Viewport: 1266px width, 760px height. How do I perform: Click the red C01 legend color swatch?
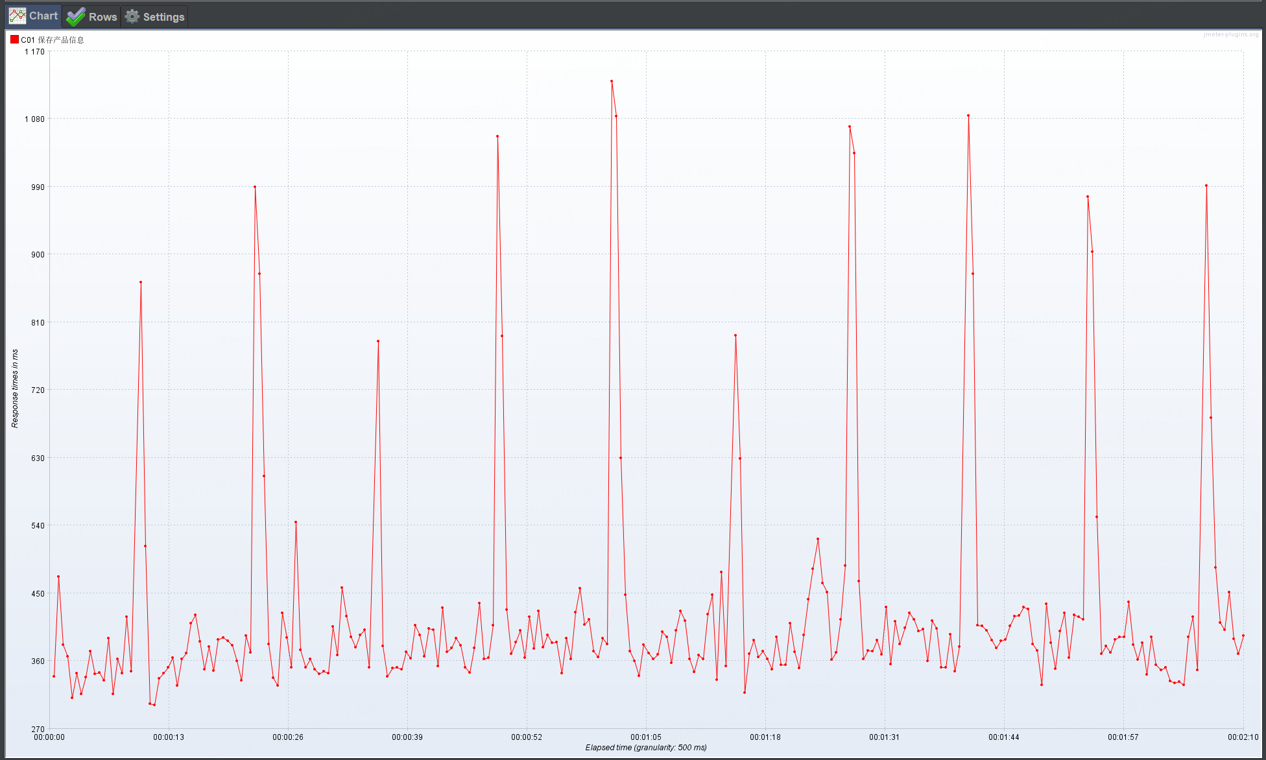tap(14, 40)
